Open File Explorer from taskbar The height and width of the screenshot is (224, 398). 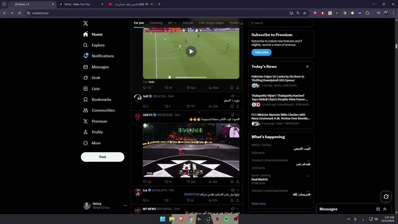172,219
